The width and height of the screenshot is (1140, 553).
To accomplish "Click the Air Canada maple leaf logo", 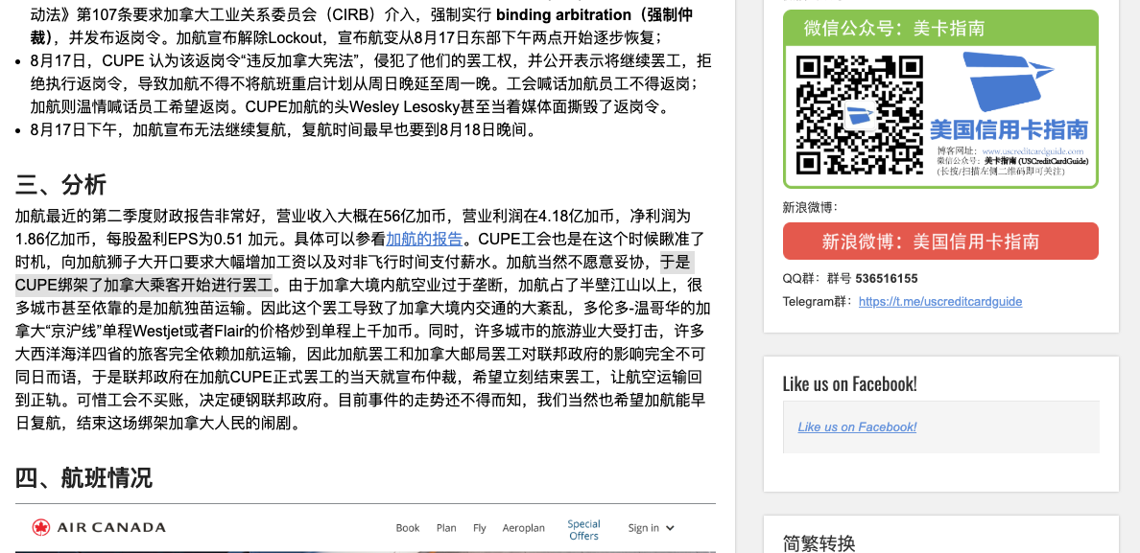I will 40,527.
